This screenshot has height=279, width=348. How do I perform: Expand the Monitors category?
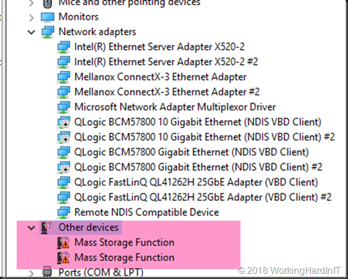point(31,17)
